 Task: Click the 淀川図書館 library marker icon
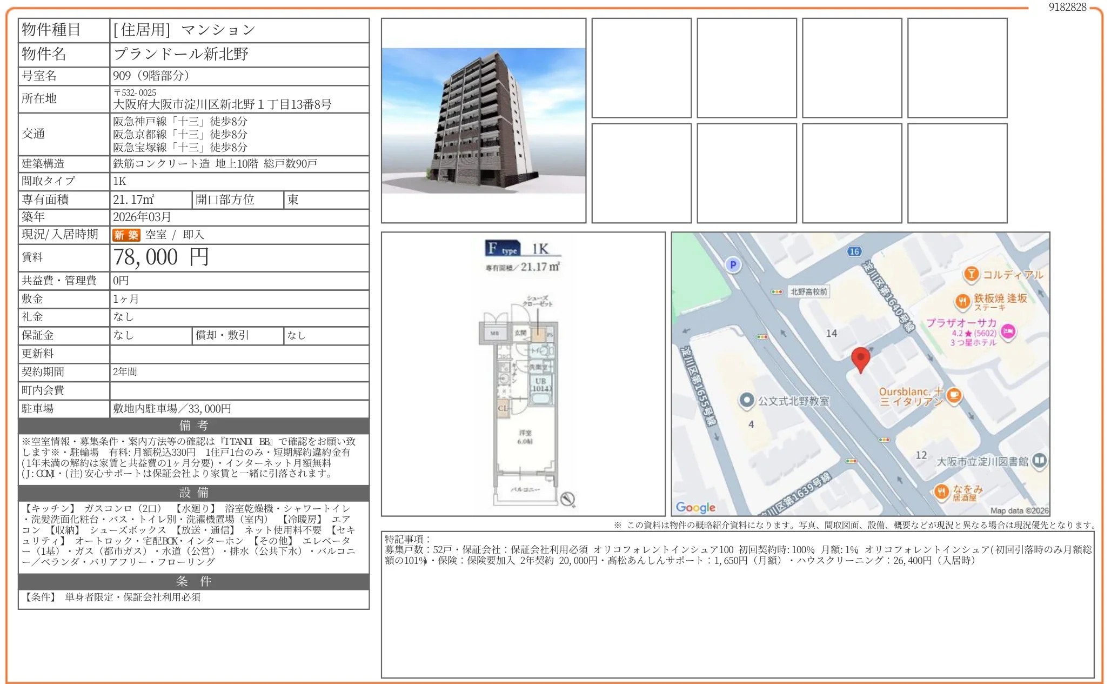(x=1039, y=461)
